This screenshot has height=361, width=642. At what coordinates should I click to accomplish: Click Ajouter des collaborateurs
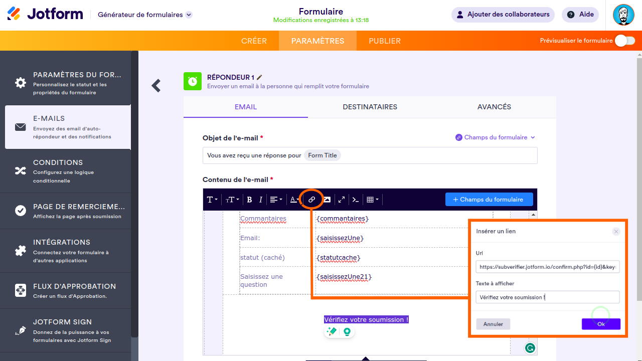pos(502,15)
